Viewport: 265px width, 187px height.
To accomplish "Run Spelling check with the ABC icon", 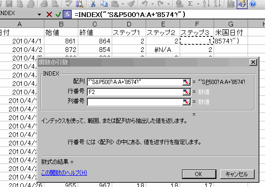I will 69,4.
